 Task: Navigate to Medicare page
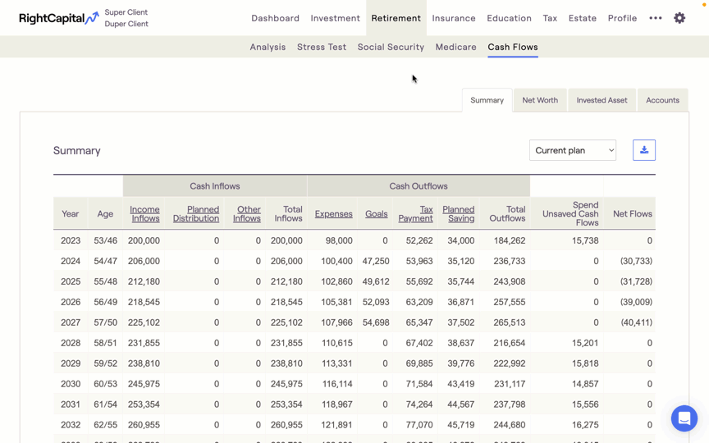click(x=455, y=47)
